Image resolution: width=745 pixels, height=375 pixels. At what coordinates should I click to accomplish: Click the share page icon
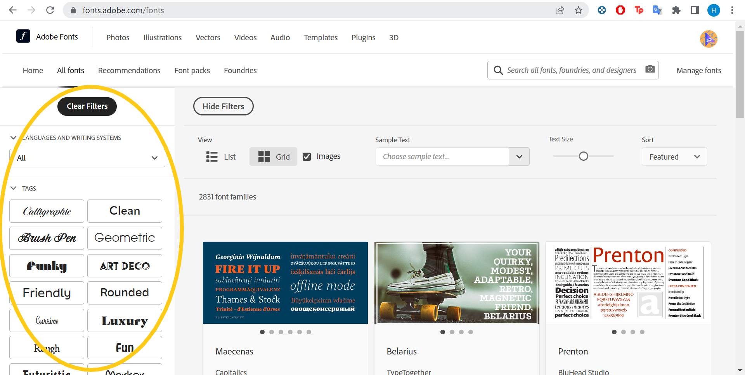560,10
